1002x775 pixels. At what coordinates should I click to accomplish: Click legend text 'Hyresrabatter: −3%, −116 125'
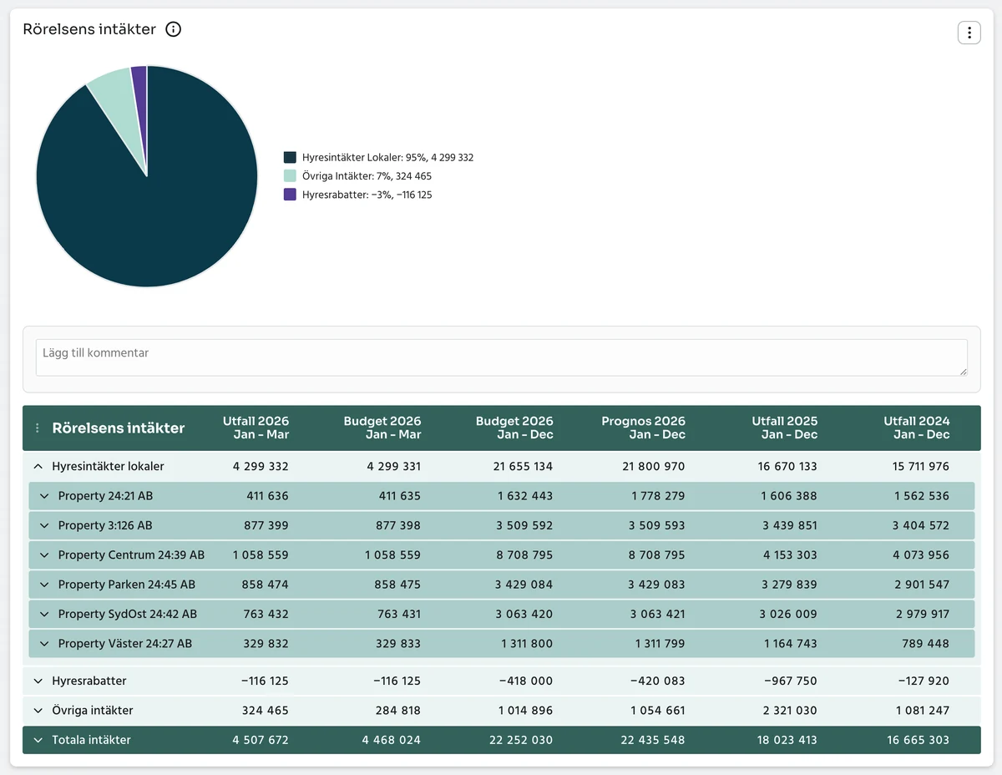367,195
